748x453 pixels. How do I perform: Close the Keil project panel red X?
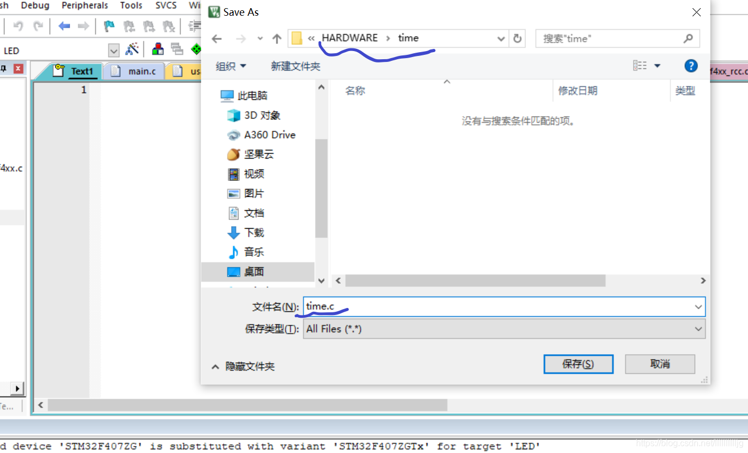(18, 68)
